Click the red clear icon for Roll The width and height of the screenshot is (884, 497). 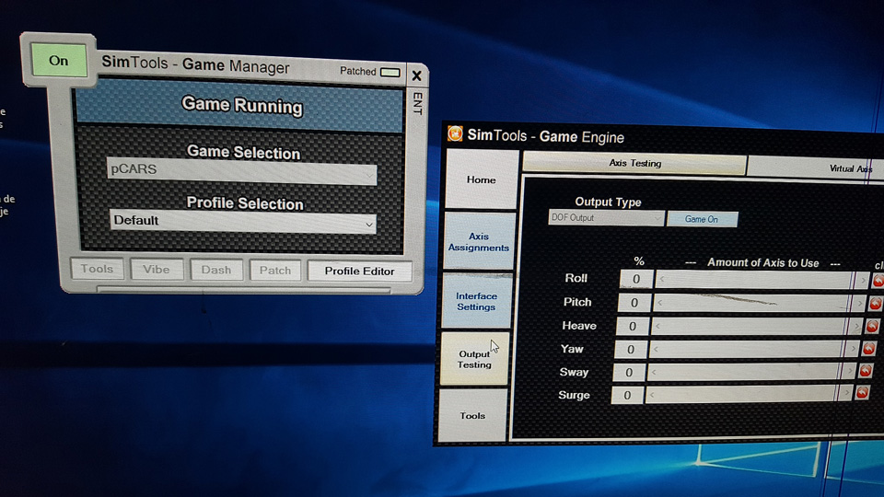877,281
